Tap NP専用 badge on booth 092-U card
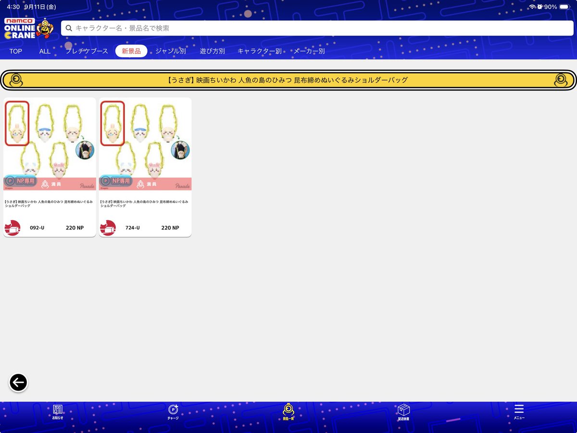Viewport: 577px width, 433px height. pyautogui.click(x=20, y=181)
